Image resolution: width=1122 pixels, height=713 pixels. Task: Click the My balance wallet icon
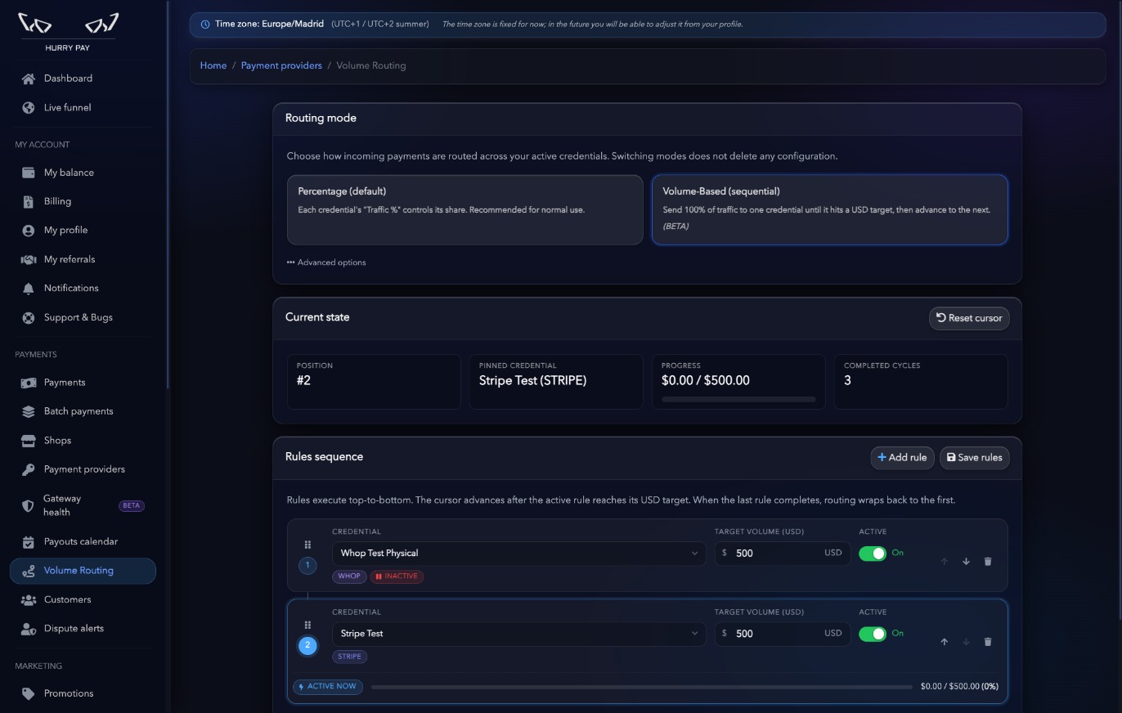click(29, 173)
